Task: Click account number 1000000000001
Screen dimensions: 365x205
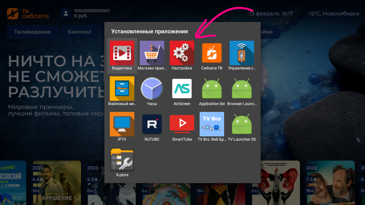Action: (92, 11)
